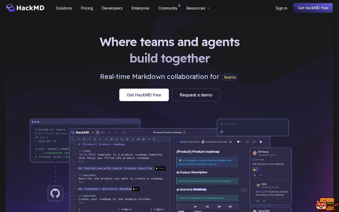339x212 pixels.
Task: Click the pen/share icon beside the bookmark
Action: click(x=254, y=142)
